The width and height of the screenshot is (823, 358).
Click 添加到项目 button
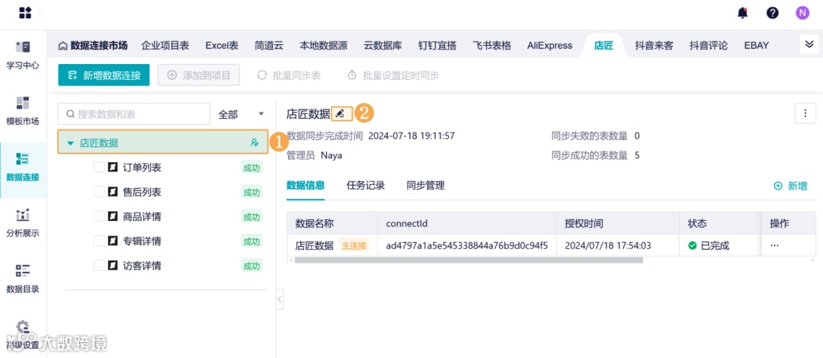click(x=198, y=75)
